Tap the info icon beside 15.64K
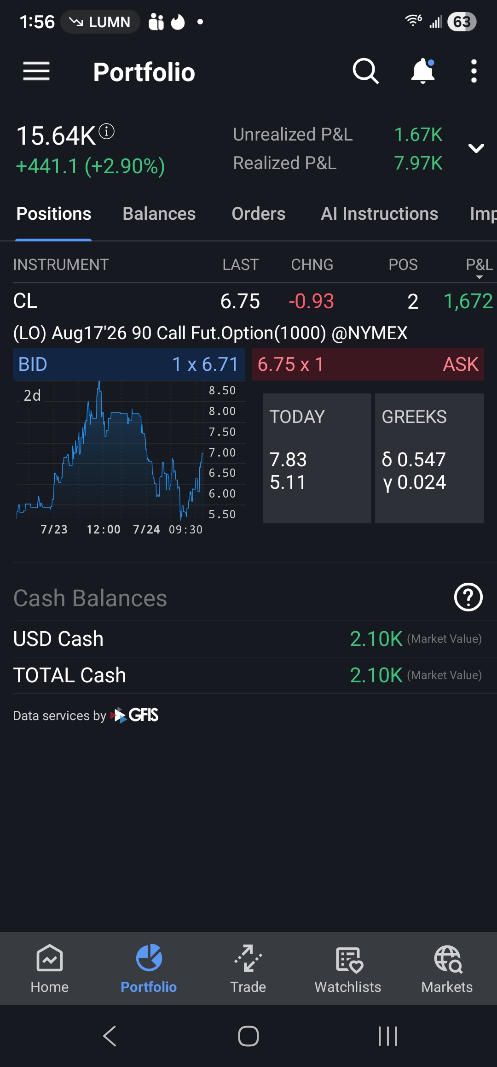The image size is (497, 1067). click(x=106, y=132)
